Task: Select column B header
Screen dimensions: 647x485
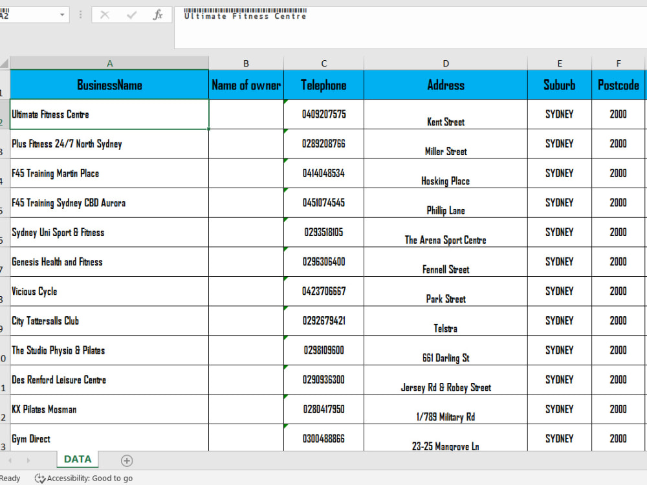Action: click(246, 63)
